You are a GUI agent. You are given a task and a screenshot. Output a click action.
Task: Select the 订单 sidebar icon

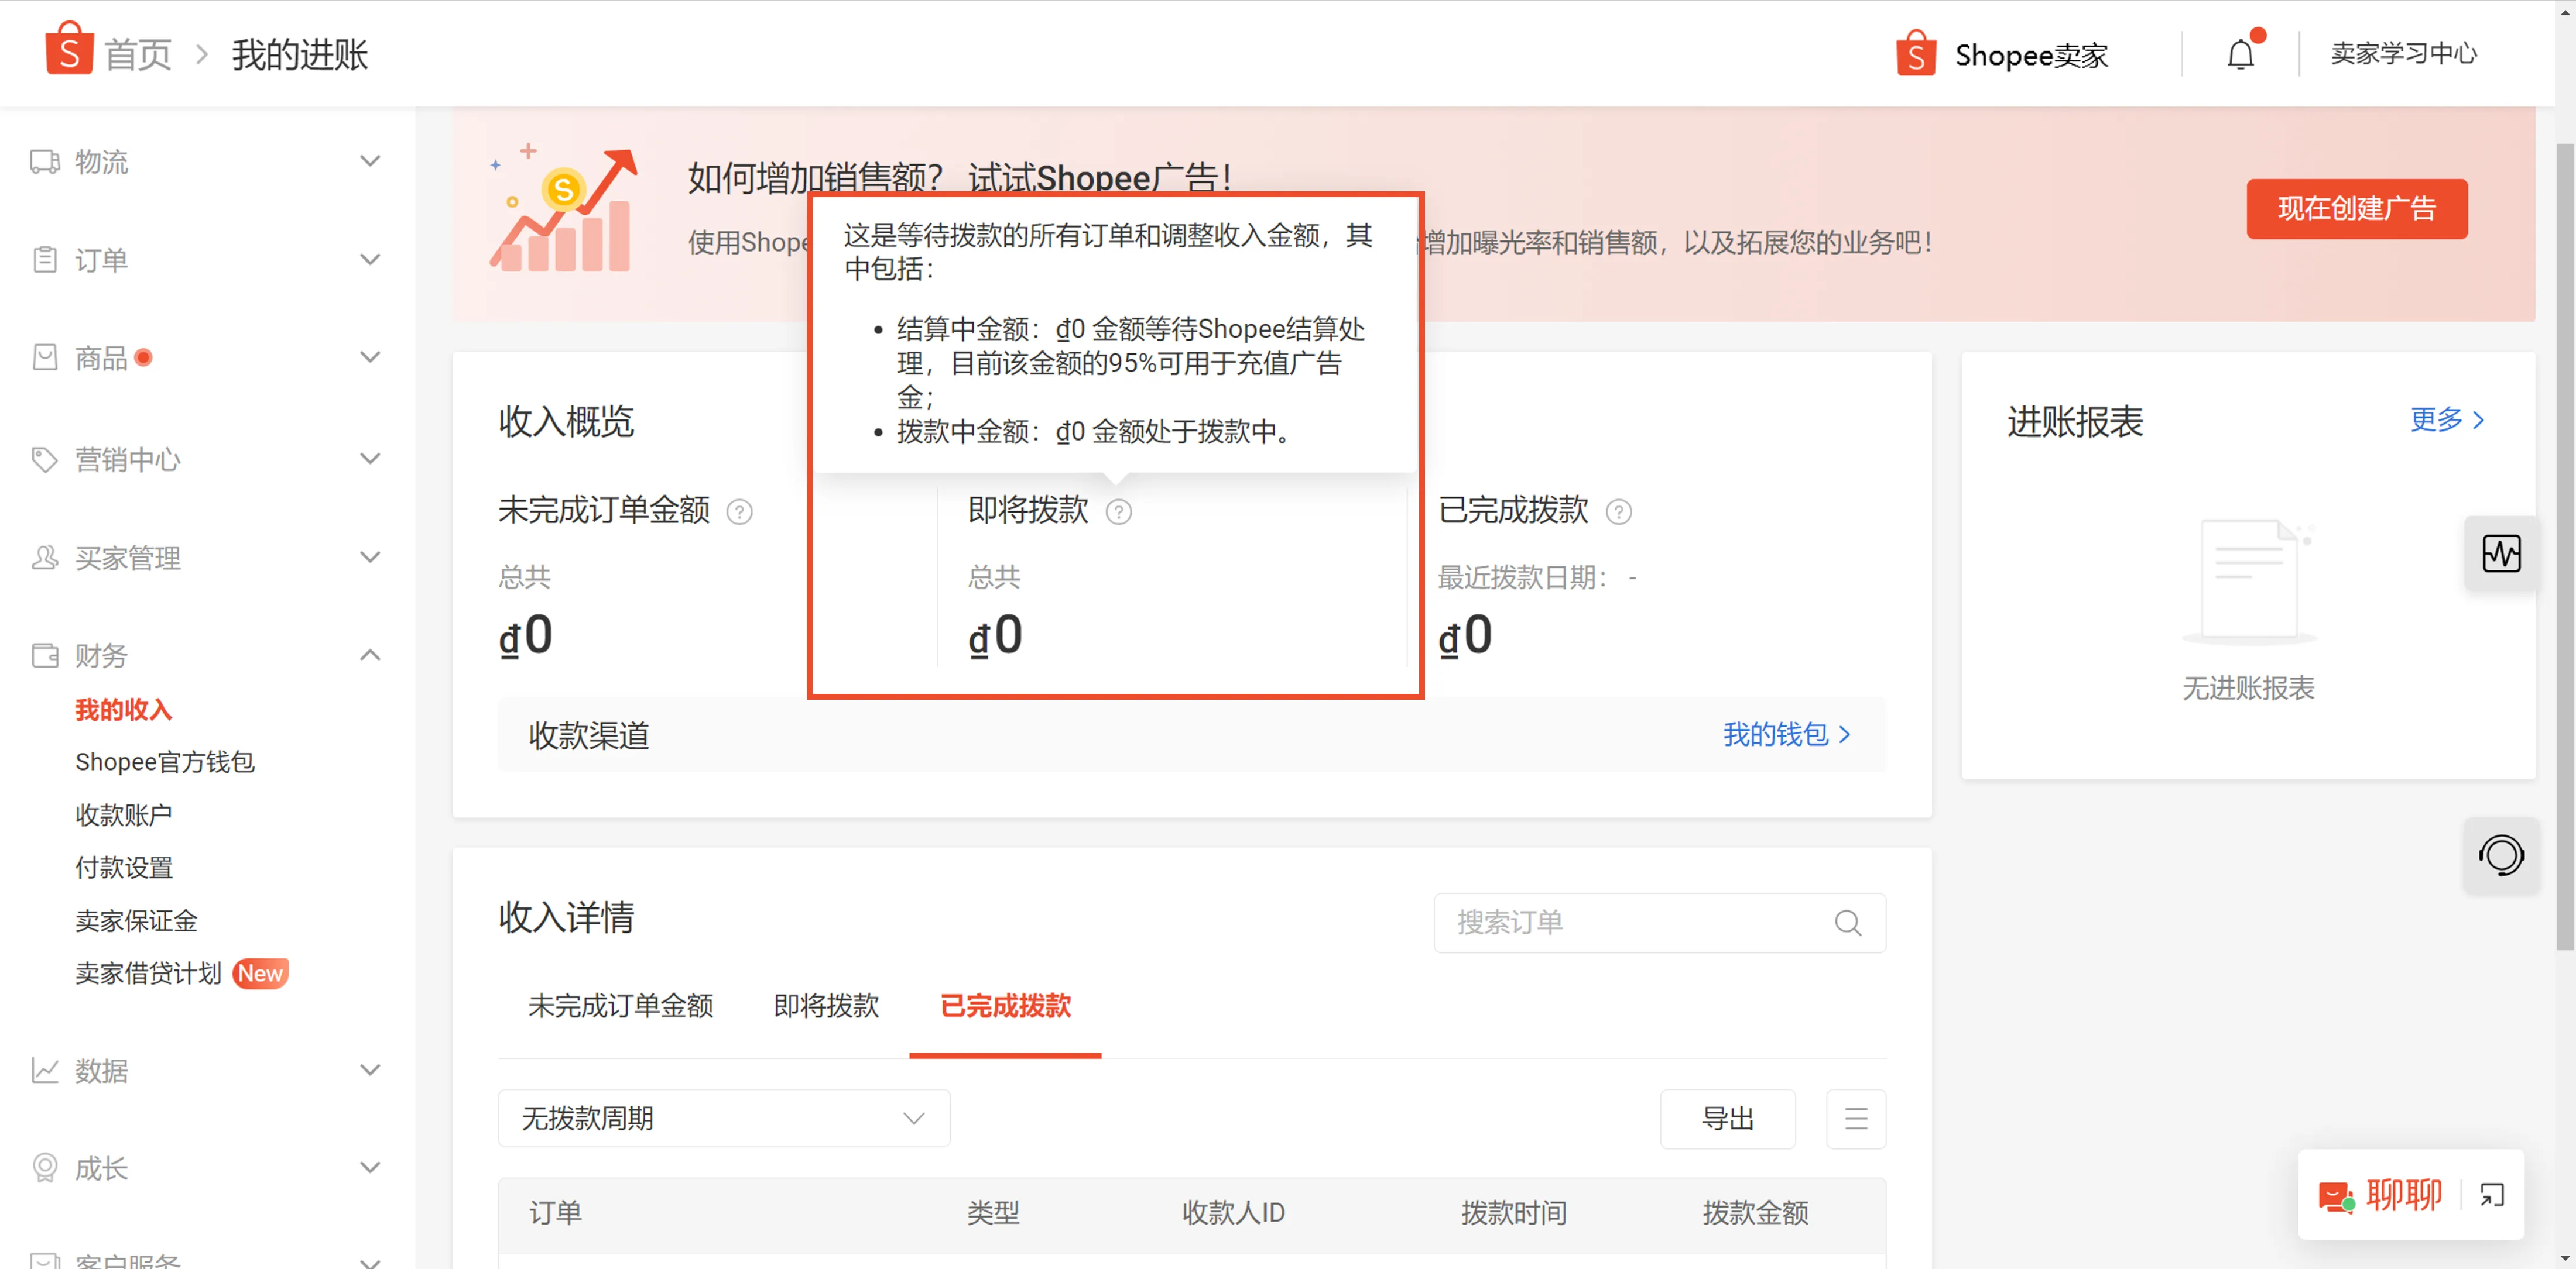click(x=44, y=259)
